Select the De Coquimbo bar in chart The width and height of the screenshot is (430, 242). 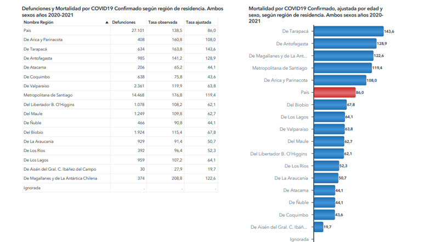coord(324,215)
